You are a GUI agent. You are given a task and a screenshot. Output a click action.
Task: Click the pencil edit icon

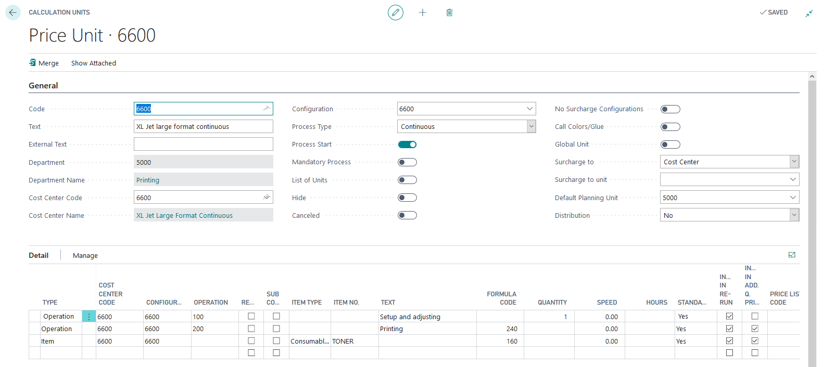coord(396,12)
